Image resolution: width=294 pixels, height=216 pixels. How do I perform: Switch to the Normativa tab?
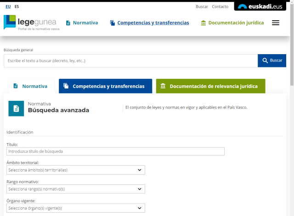tap(31, 86)
